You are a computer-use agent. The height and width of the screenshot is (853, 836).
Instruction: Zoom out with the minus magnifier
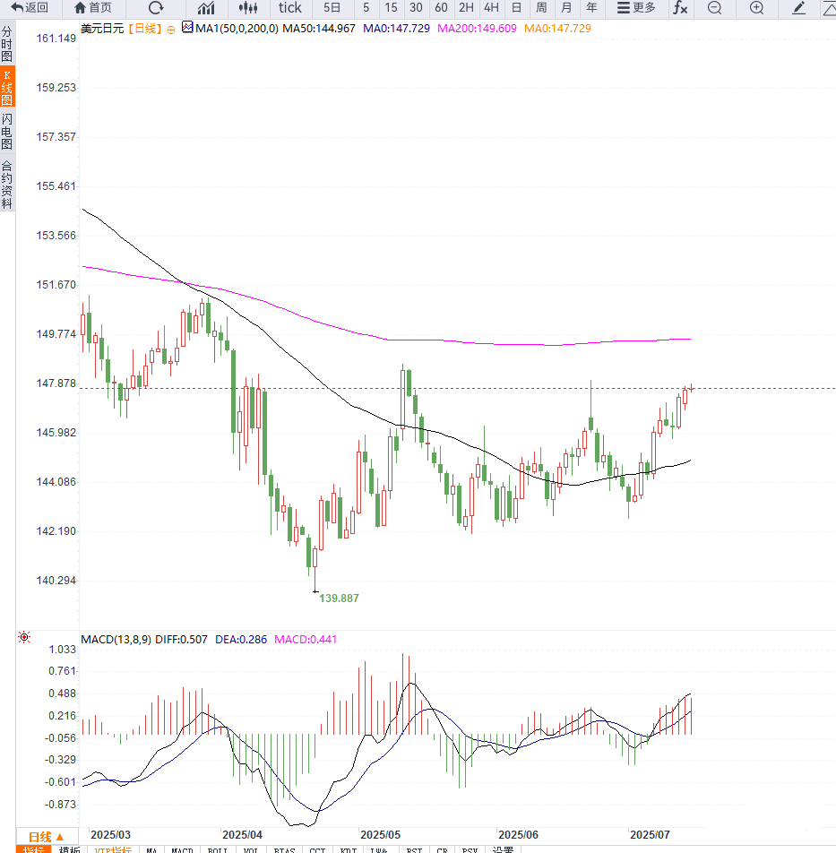click(715, 7)
